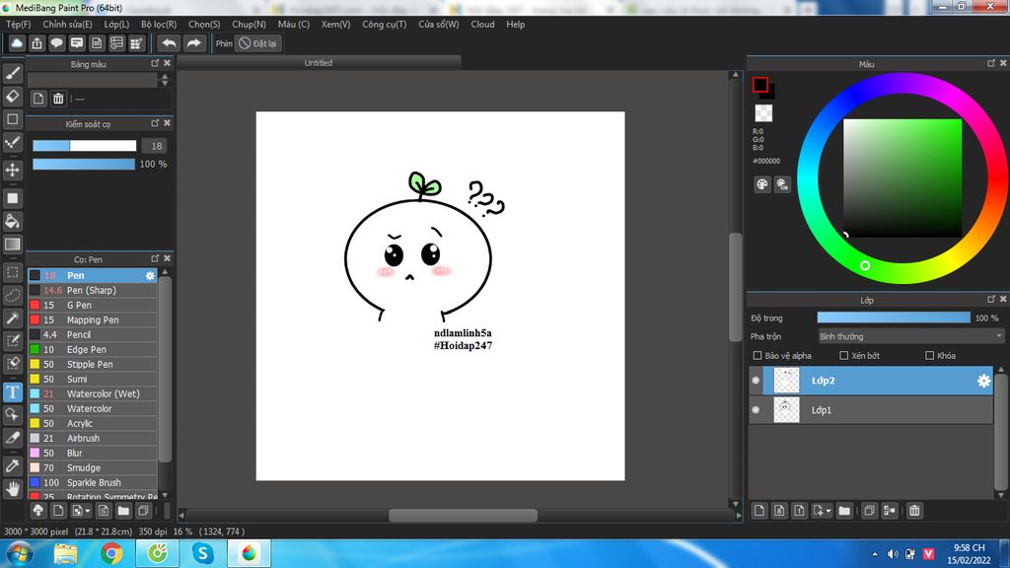Click the Redo arrow in toolbar
1010x568 pixels.
pos(193,43)
